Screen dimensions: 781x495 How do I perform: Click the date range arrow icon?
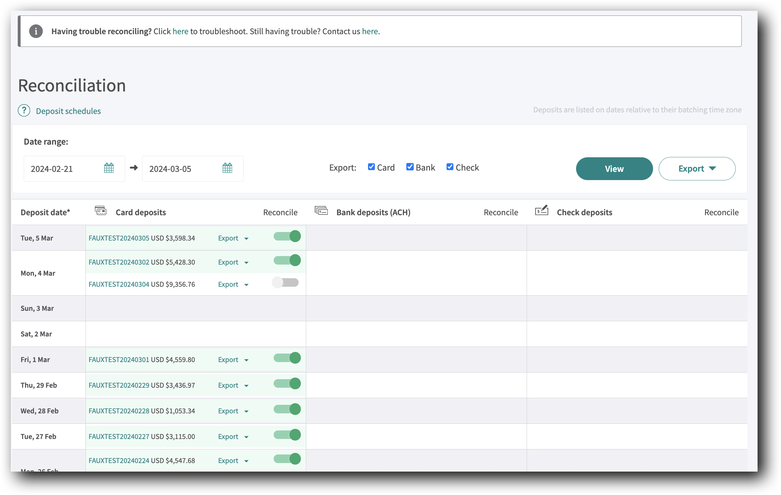[134, 168]
